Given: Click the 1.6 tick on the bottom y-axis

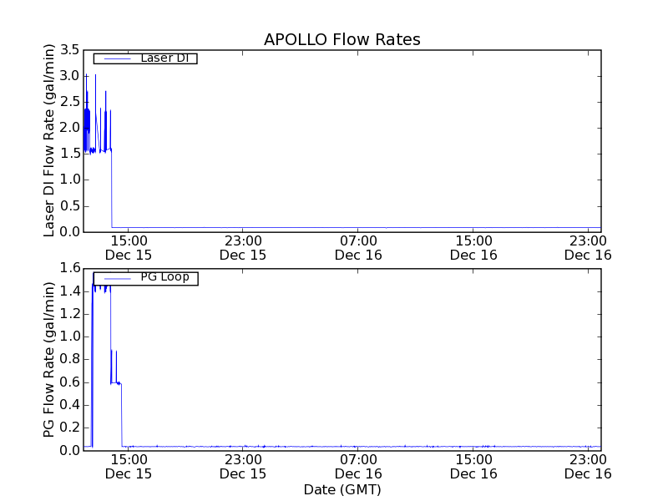Looking at the screenshot, I should tap(69, 268).
